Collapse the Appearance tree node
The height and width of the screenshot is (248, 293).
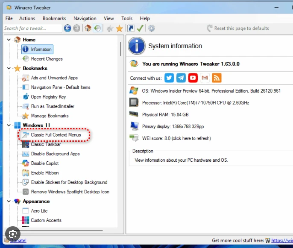[9, 201]
